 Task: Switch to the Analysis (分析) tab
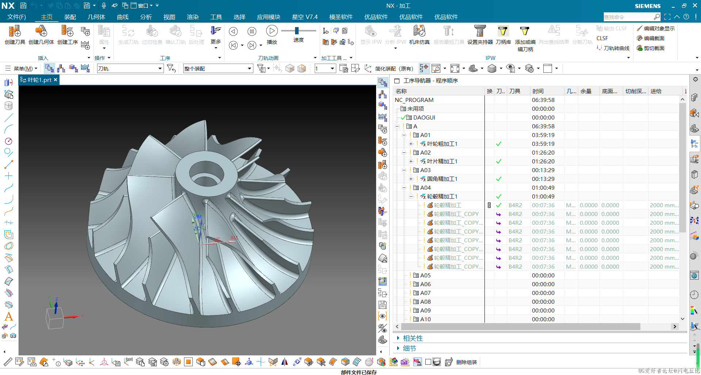pos(146,17)
